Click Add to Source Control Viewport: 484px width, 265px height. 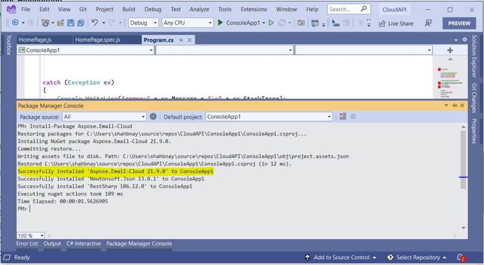pyautogui.click(x=341, y=257)
